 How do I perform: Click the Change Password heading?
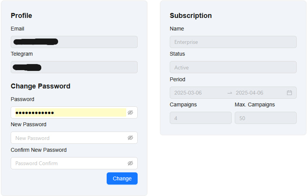[x=41, y=86]
